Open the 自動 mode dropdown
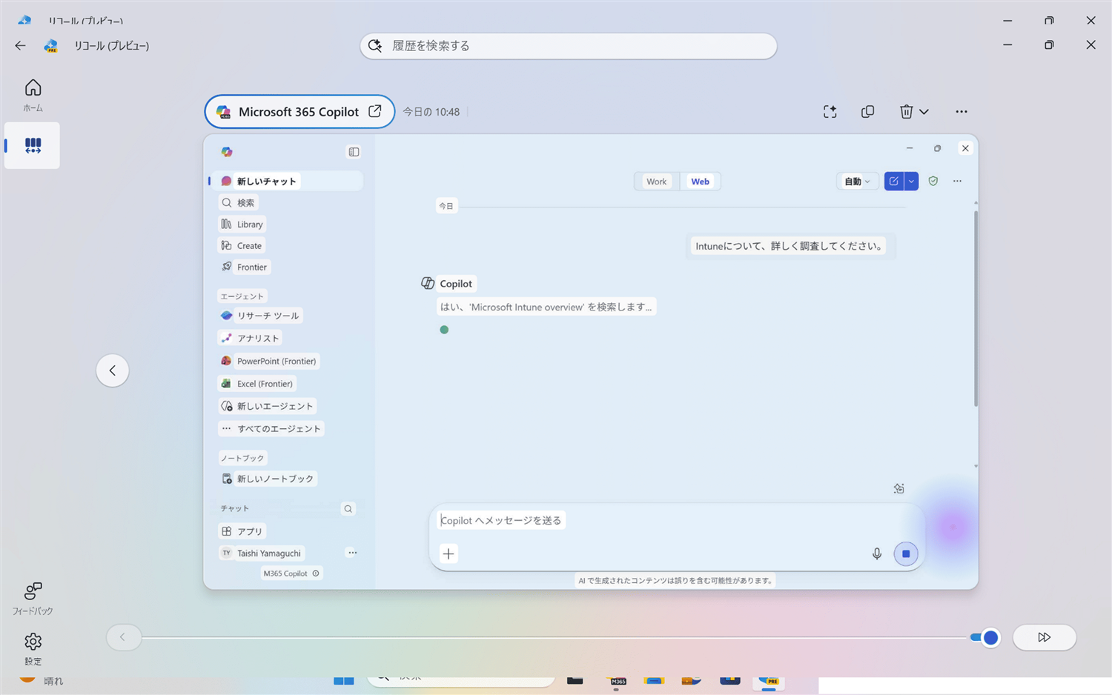Screen dimensions: 1112x695 [x=857, y=182]
